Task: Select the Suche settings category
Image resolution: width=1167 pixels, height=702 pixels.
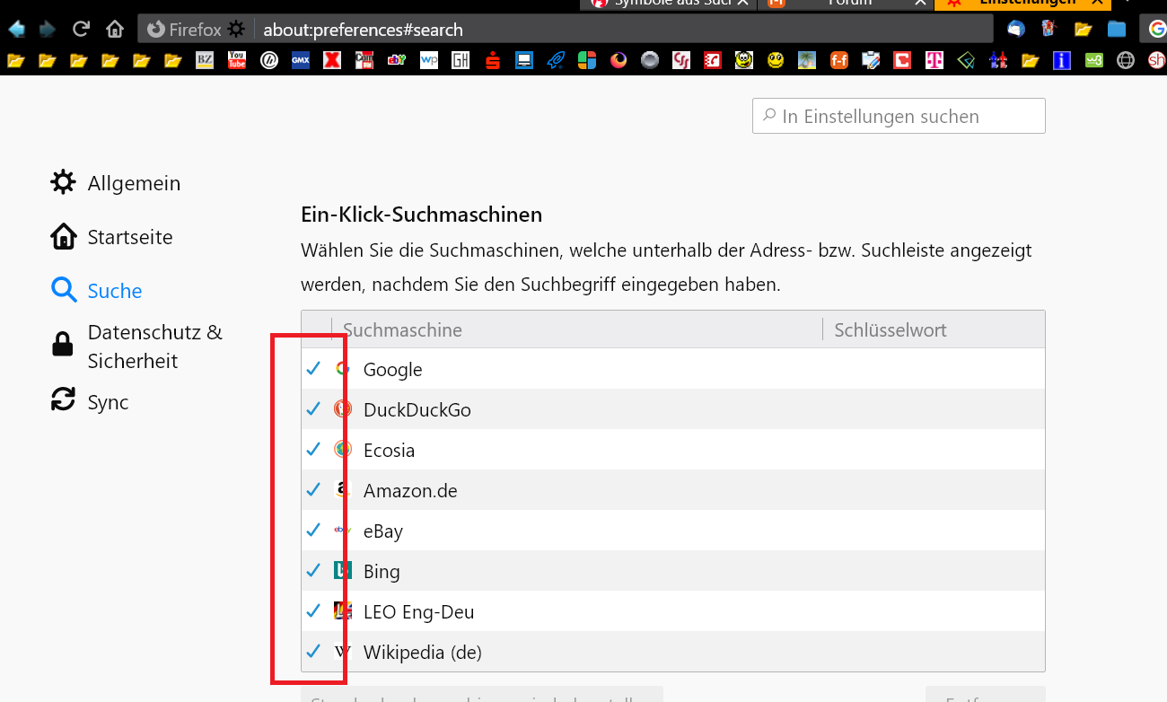Action: pyautogui.click(x=97, y=291)
